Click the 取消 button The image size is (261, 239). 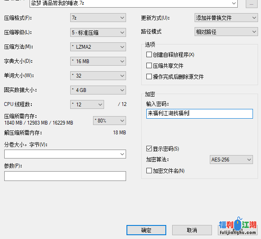coord(191,230)
